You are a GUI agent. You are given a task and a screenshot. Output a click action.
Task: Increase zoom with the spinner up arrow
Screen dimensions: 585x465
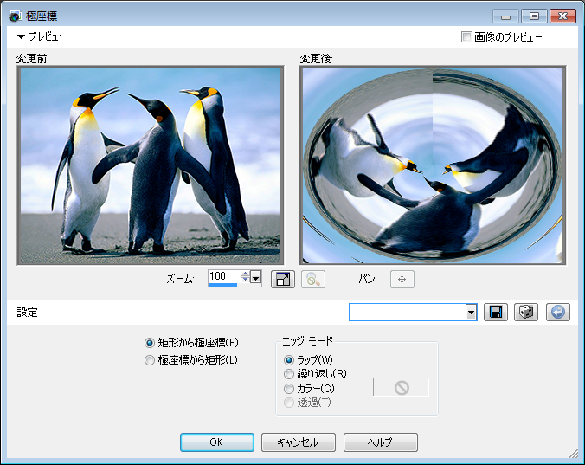pos(245,274)
